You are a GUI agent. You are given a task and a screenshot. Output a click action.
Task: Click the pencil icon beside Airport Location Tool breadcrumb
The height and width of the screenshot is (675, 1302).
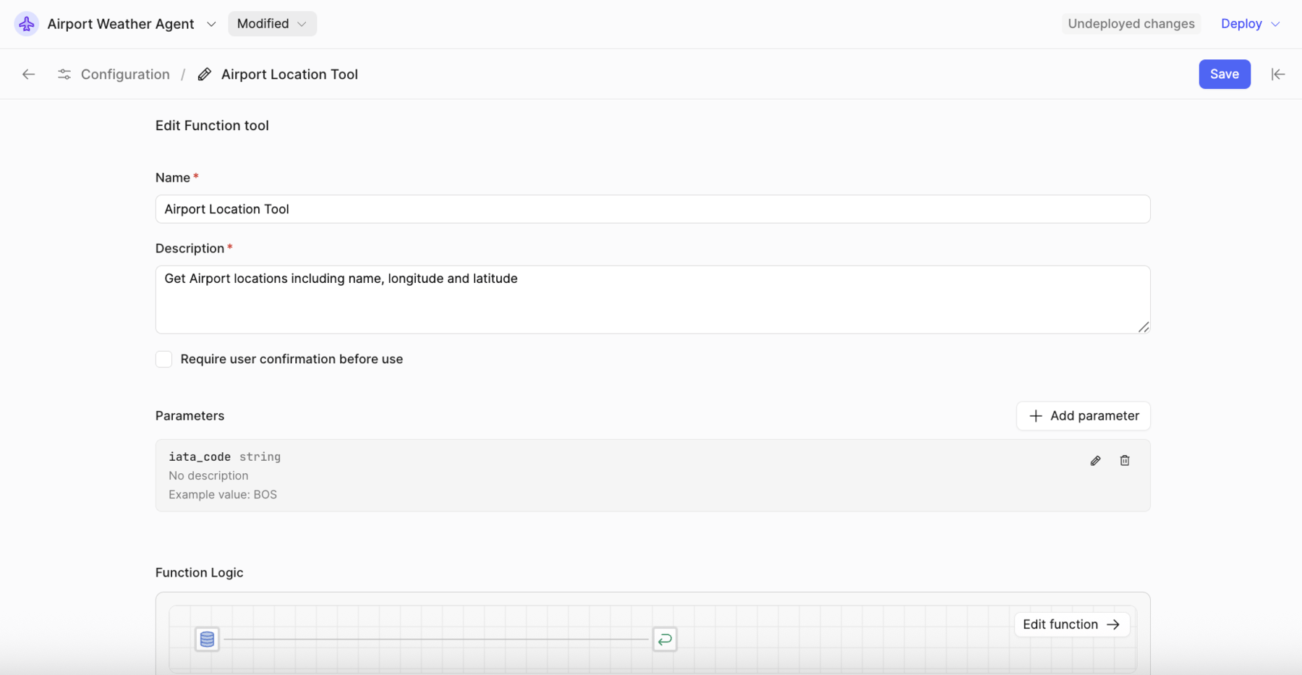[x=203, y=74]
